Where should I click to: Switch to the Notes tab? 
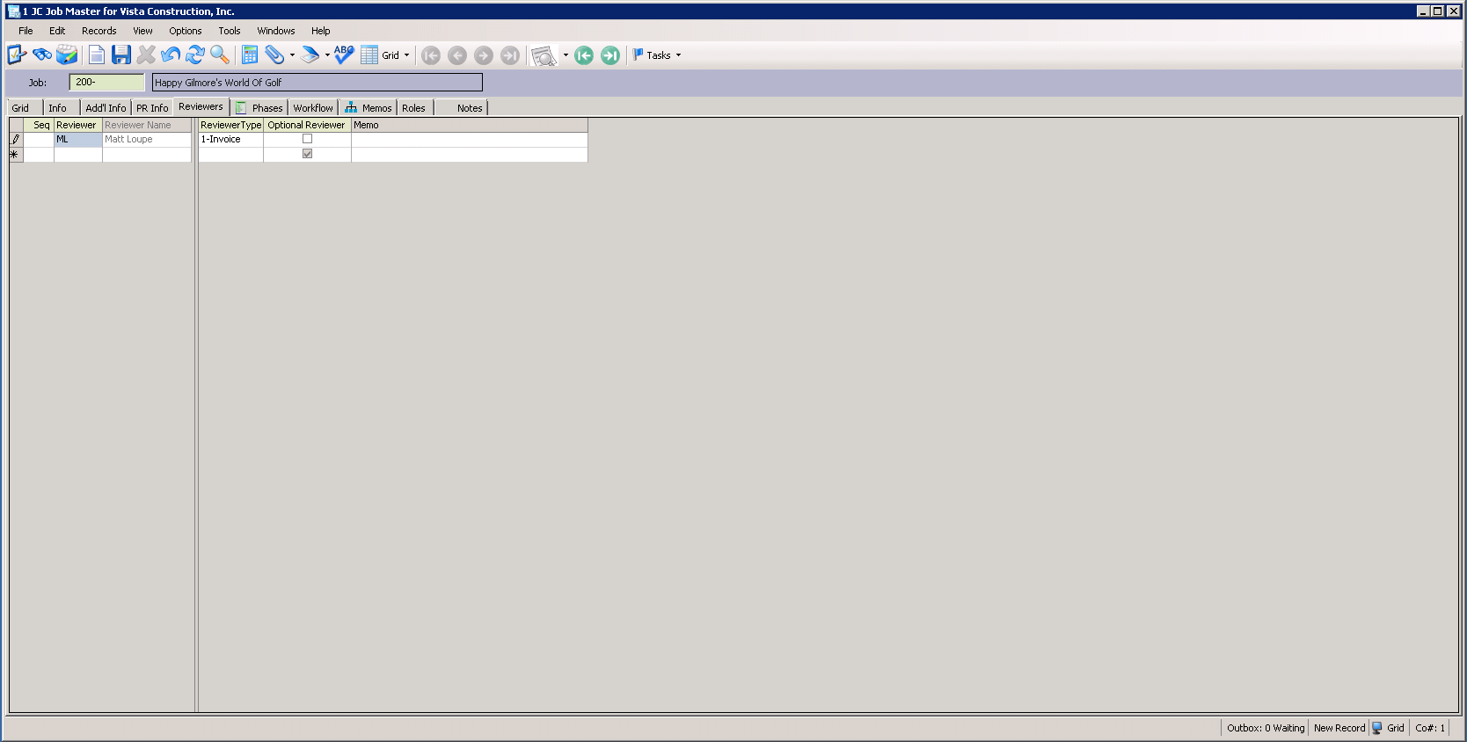461,108
